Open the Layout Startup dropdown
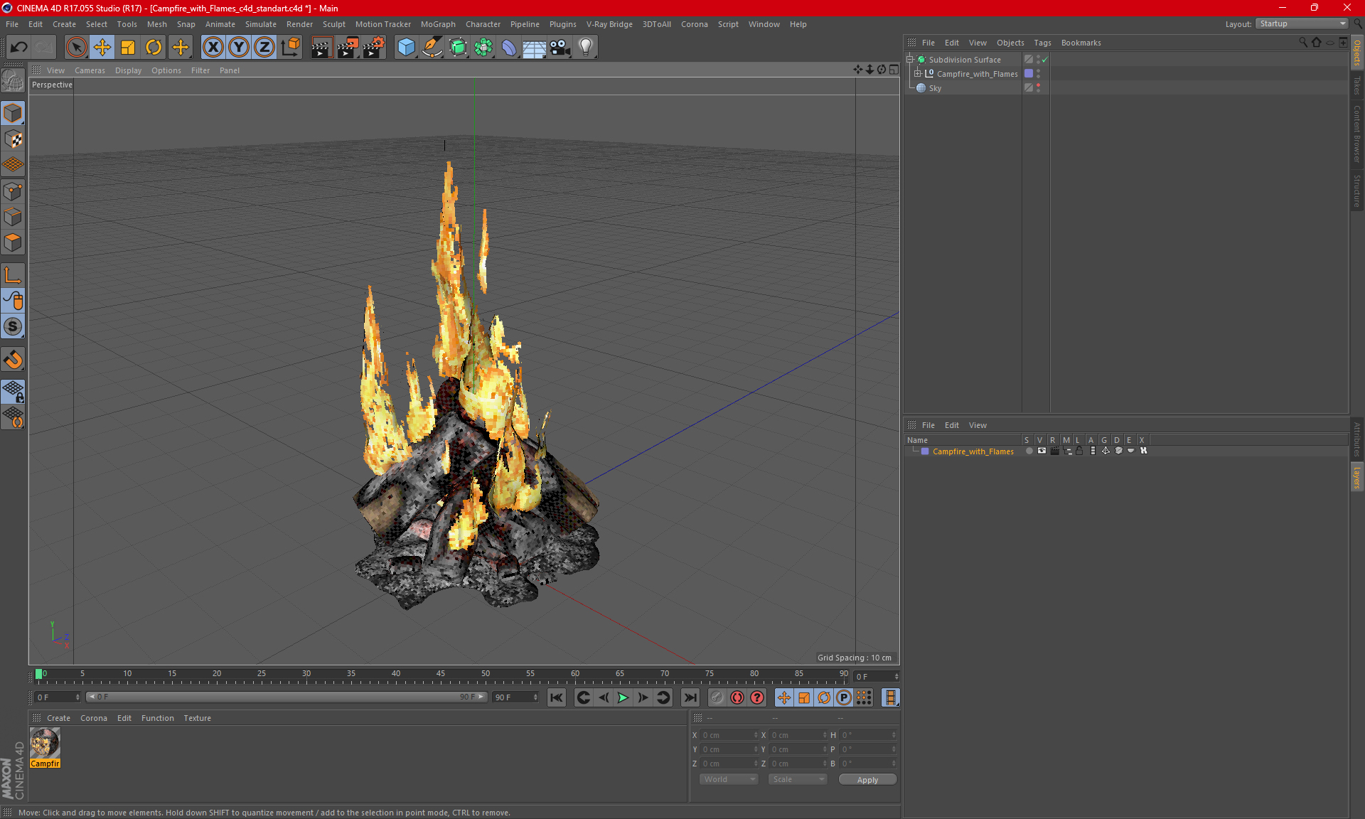Viewport: 1365px width, 819px height. point(1302,23)
